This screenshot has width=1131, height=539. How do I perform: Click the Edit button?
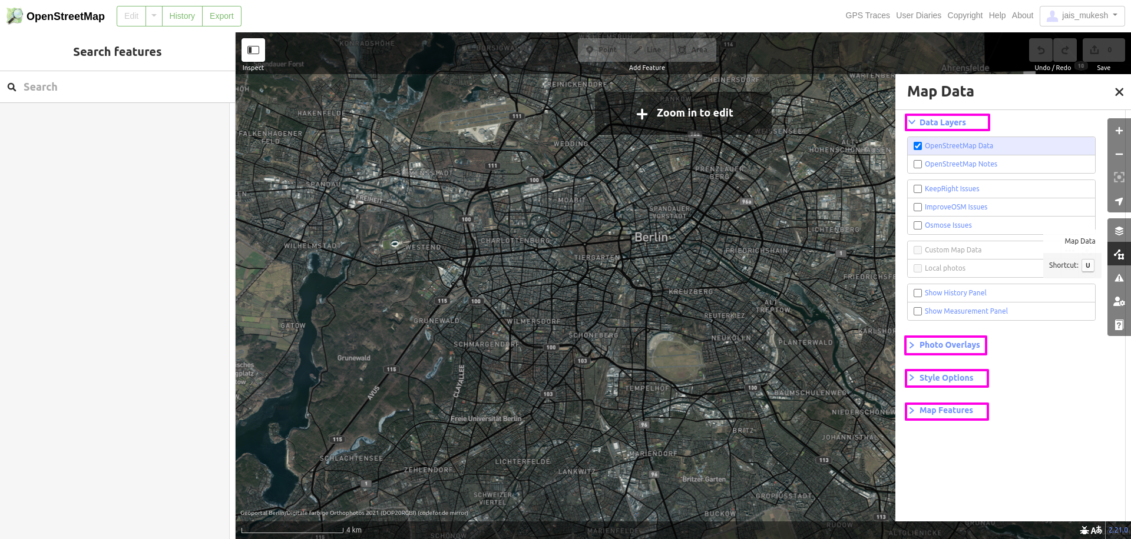[131, 16]
